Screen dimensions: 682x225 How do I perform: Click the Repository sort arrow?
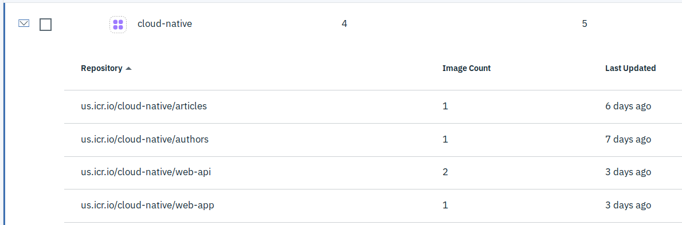click(x=128, y=68)
